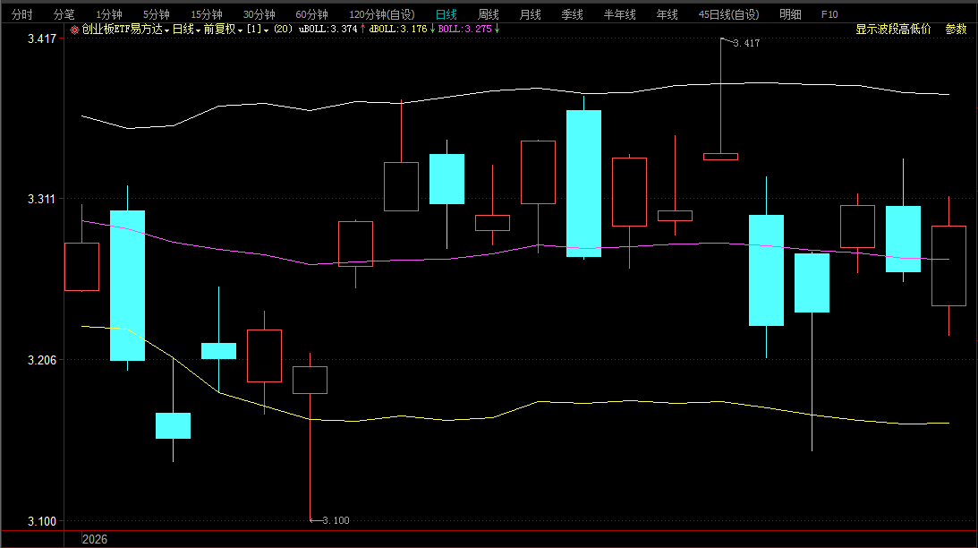
Task: Switch to the 分时 tab
Action: (x=21, y=14)
